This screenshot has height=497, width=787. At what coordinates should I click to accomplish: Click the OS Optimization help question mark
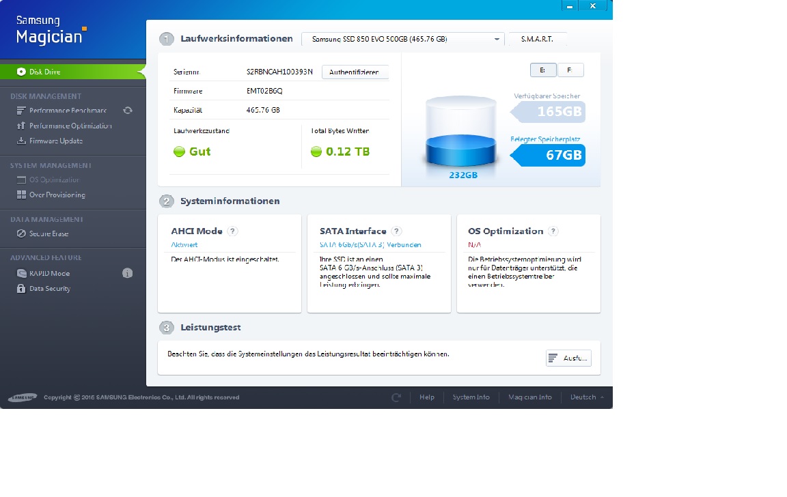tap(553, 231)
